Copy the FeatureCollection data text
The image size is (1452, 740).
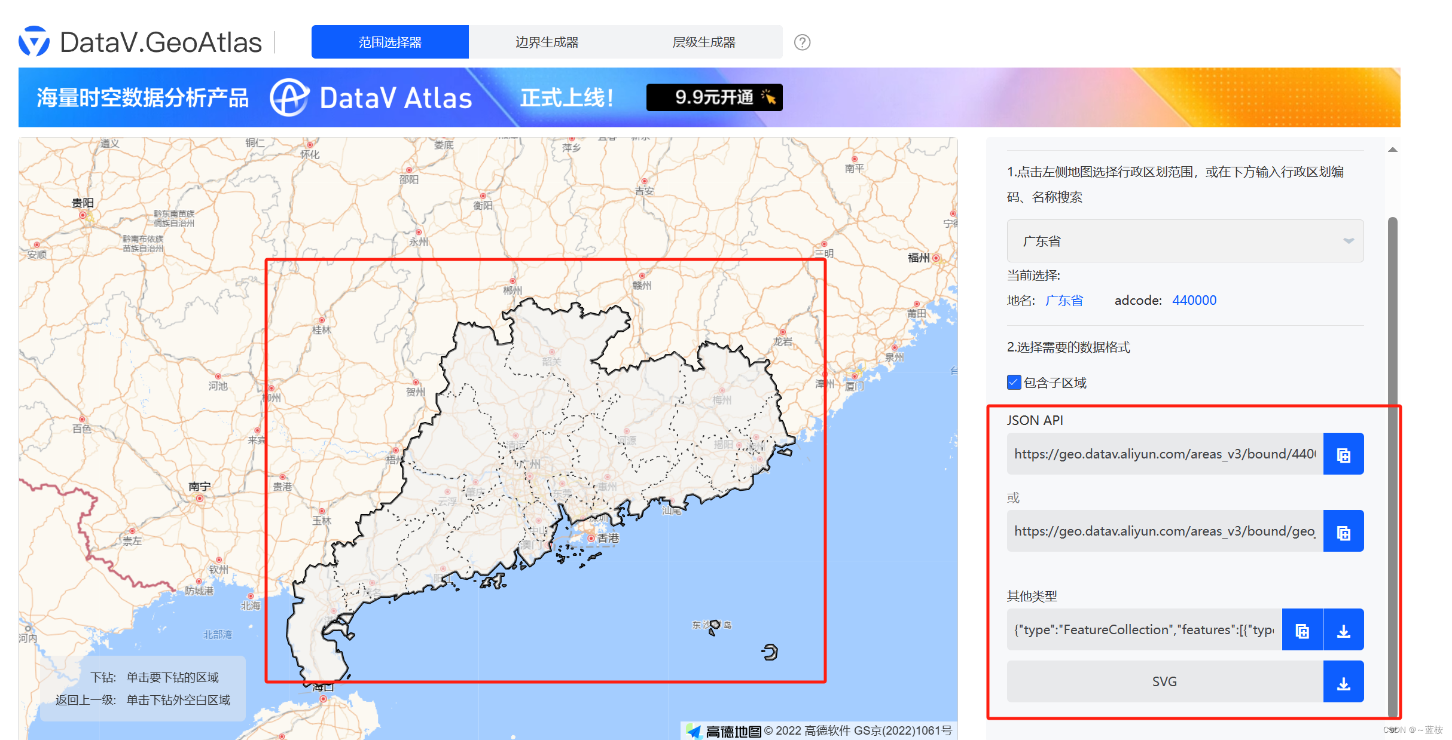[1302, 629]
